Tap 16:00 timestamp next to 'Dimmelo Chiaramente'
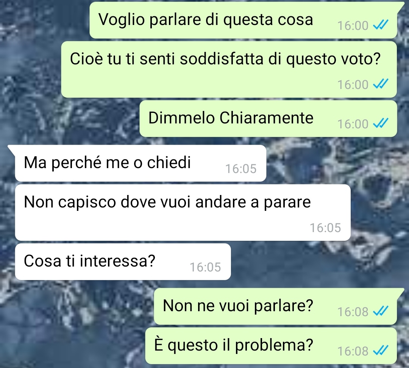 pyautogui.click(x=353, y=124)
